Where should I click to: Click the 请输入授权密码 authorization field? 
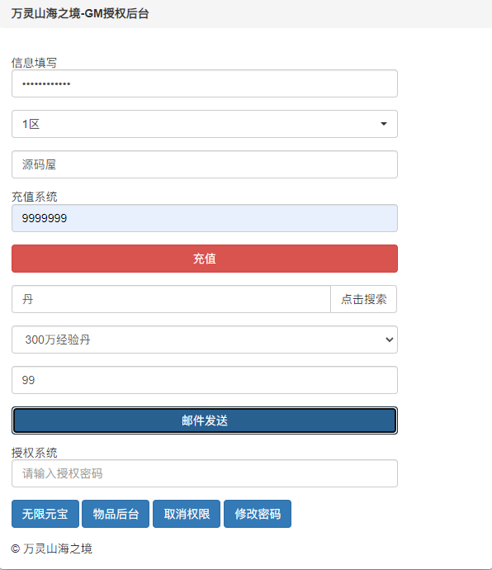tap(205, 473)
